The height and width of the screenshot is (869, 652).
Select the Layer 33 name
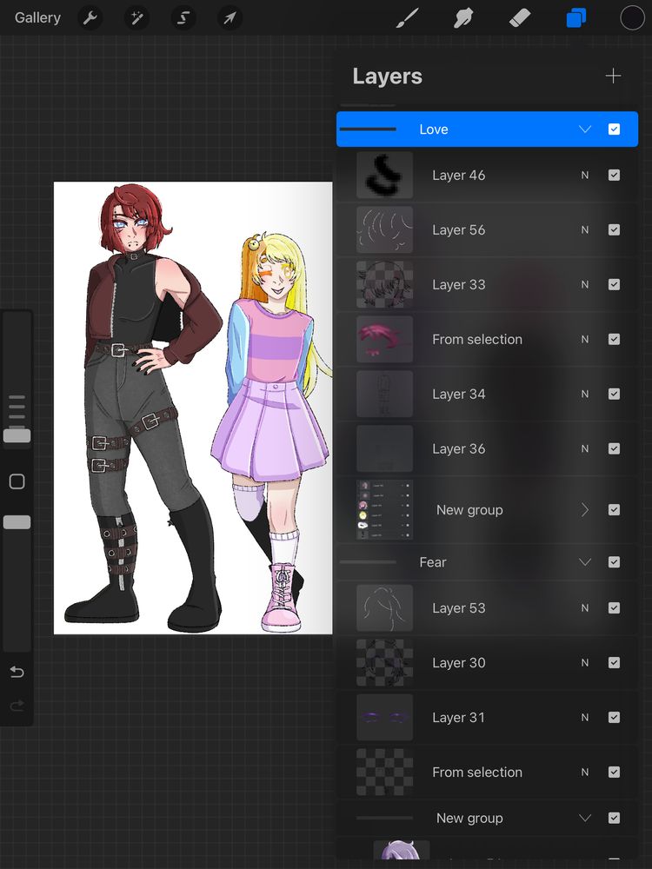point(458,284)
